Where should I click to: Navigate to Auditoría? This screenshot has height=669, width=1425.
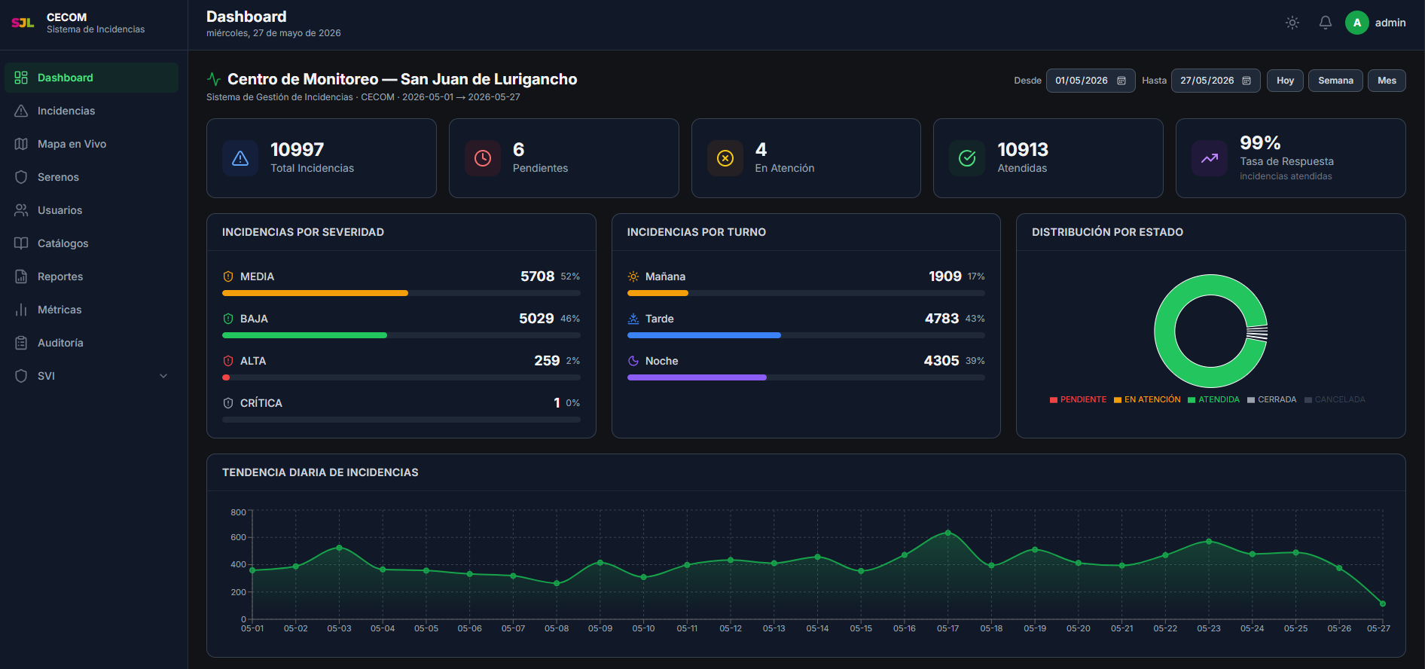pyautogui.click(x=92, y=343)
